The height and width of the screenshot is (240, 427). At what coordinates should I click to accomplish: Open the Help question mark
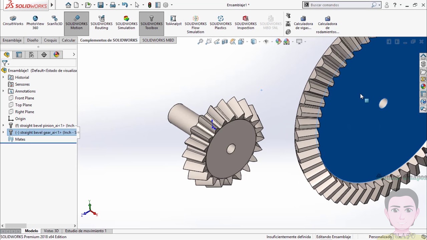coord(395,5)
